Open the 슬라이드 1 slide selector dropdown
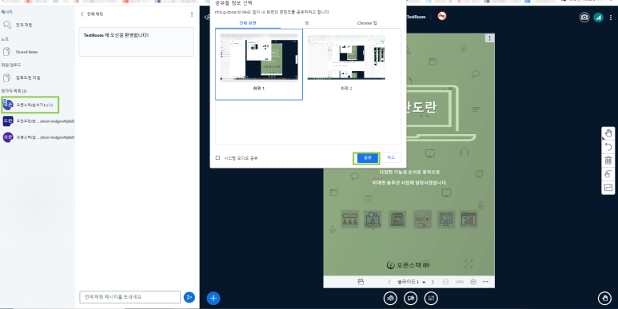Viewport: 618px width, 309px height. point(411,282)
